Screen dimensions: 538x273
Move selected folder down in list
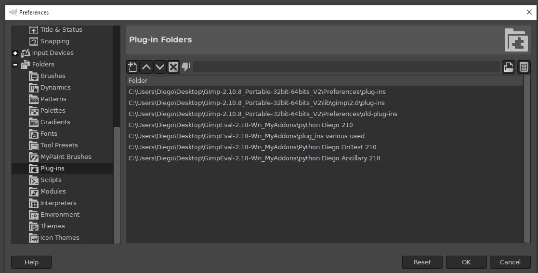160,67
